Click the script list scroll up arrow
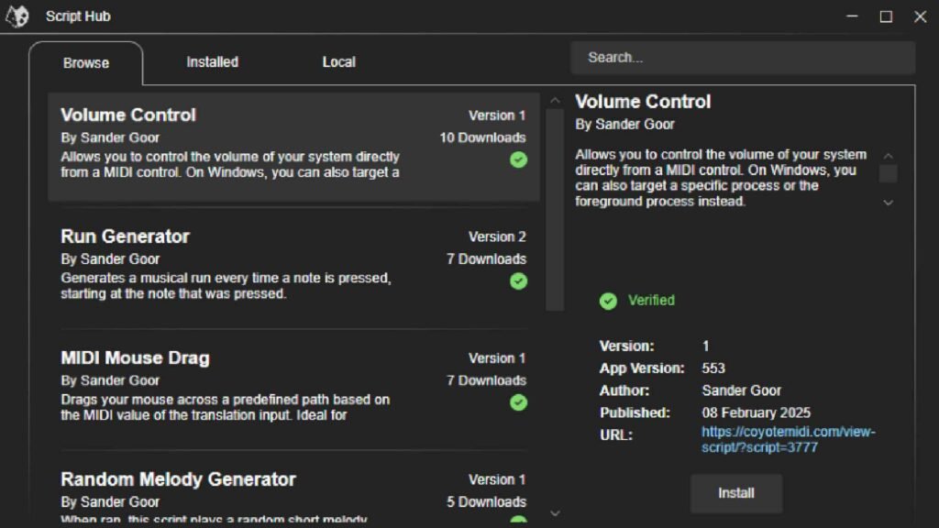939x528 pixels. click(x=555, y=101)
